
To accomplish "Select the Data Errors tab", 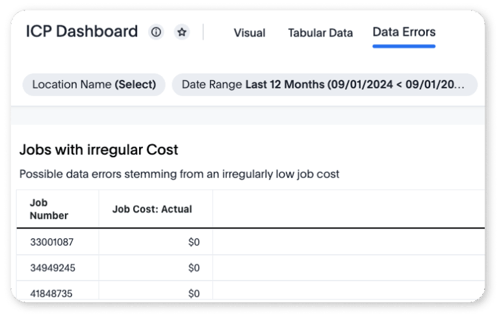I will [x=403, y=32].
